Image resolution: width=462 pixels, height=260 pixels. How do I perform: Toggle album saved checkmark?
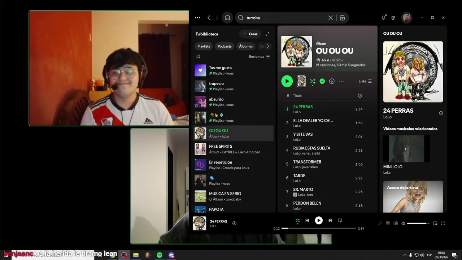(x=322, y=81)
